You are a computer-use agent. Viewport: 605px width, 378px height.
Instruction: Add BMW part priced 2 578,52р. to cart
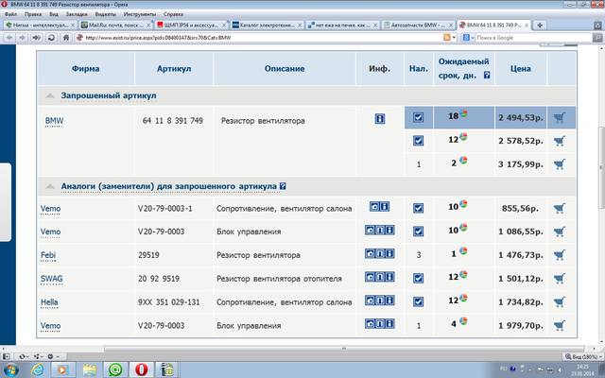(560, 141)
